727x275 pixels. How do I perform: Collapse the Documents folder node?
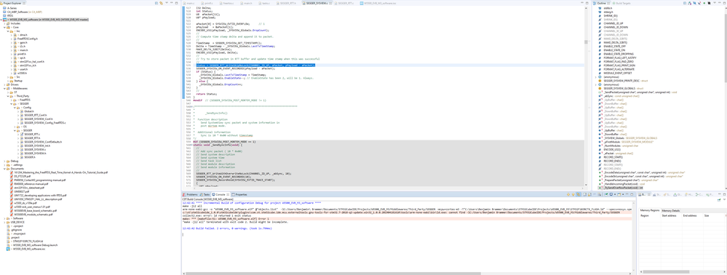point(4,168)
